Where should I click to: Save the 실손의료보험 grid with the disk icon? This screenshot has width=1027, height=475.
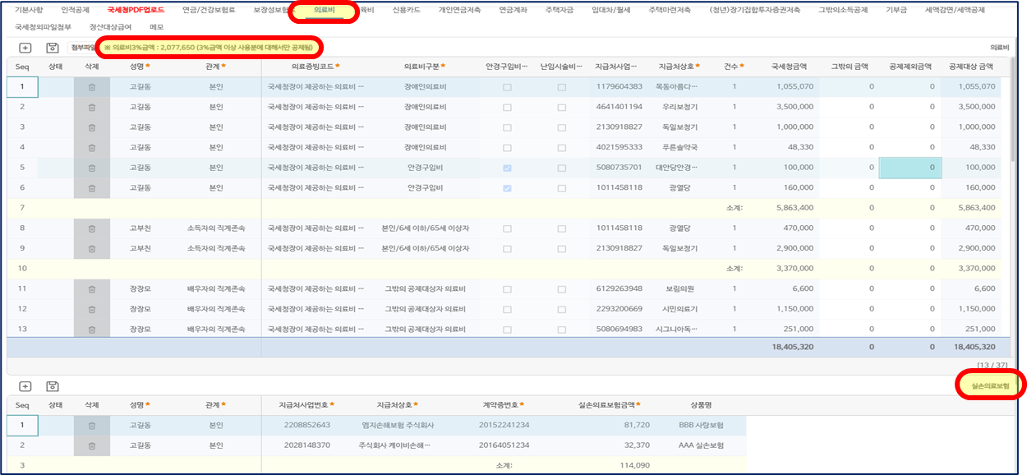click(x=52, y=386)
